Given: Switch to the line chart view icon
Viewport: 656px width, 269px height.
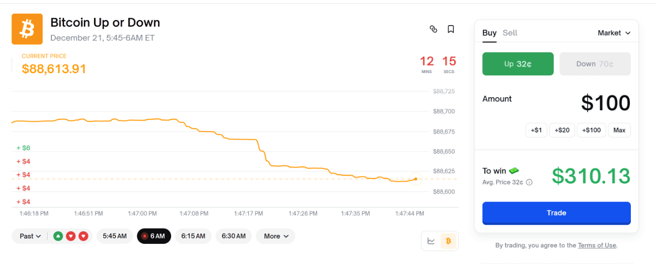Looking at the screenshot, I should coord(431,241).
